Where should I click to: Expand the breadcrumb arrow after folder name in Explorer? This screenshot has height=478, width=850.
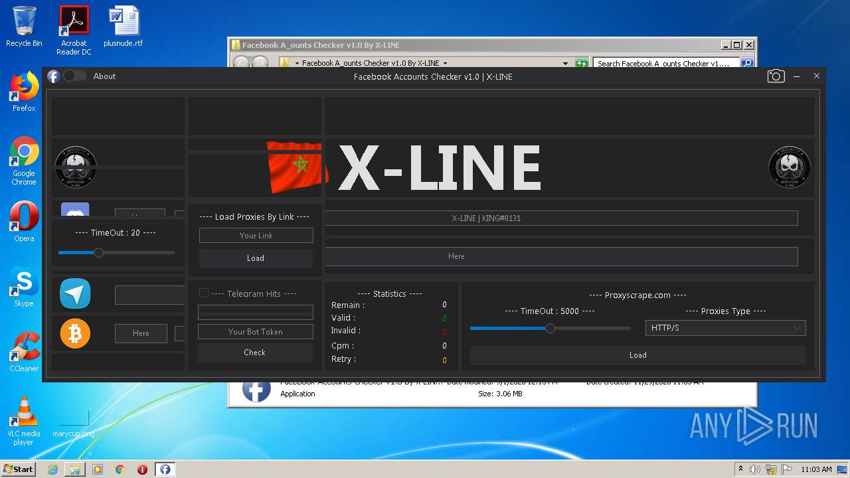click(x=445, y=63)
